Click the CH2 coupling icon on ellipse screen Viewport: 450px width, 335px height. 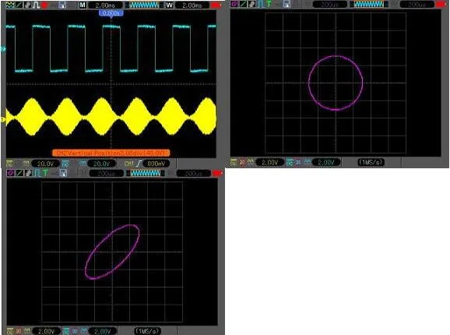(65, 331)
